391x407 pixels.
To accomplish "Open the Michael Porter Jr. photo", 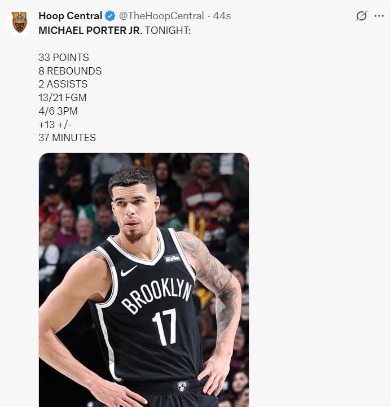I will (x=143, y=279).
